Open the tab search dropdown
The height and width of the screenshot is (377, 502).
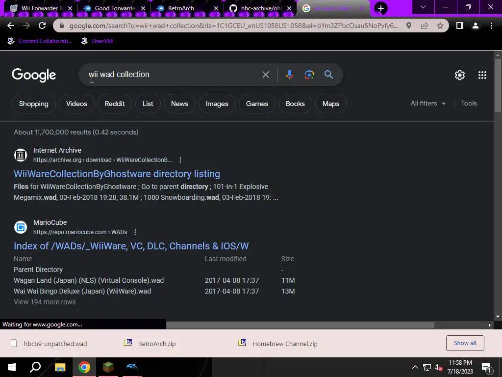coord(423,7)
